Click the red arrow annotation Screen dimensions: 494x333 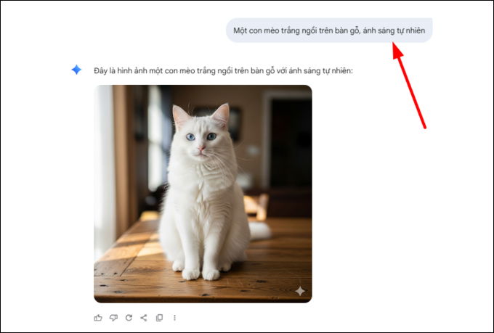[x=409, y=86]
